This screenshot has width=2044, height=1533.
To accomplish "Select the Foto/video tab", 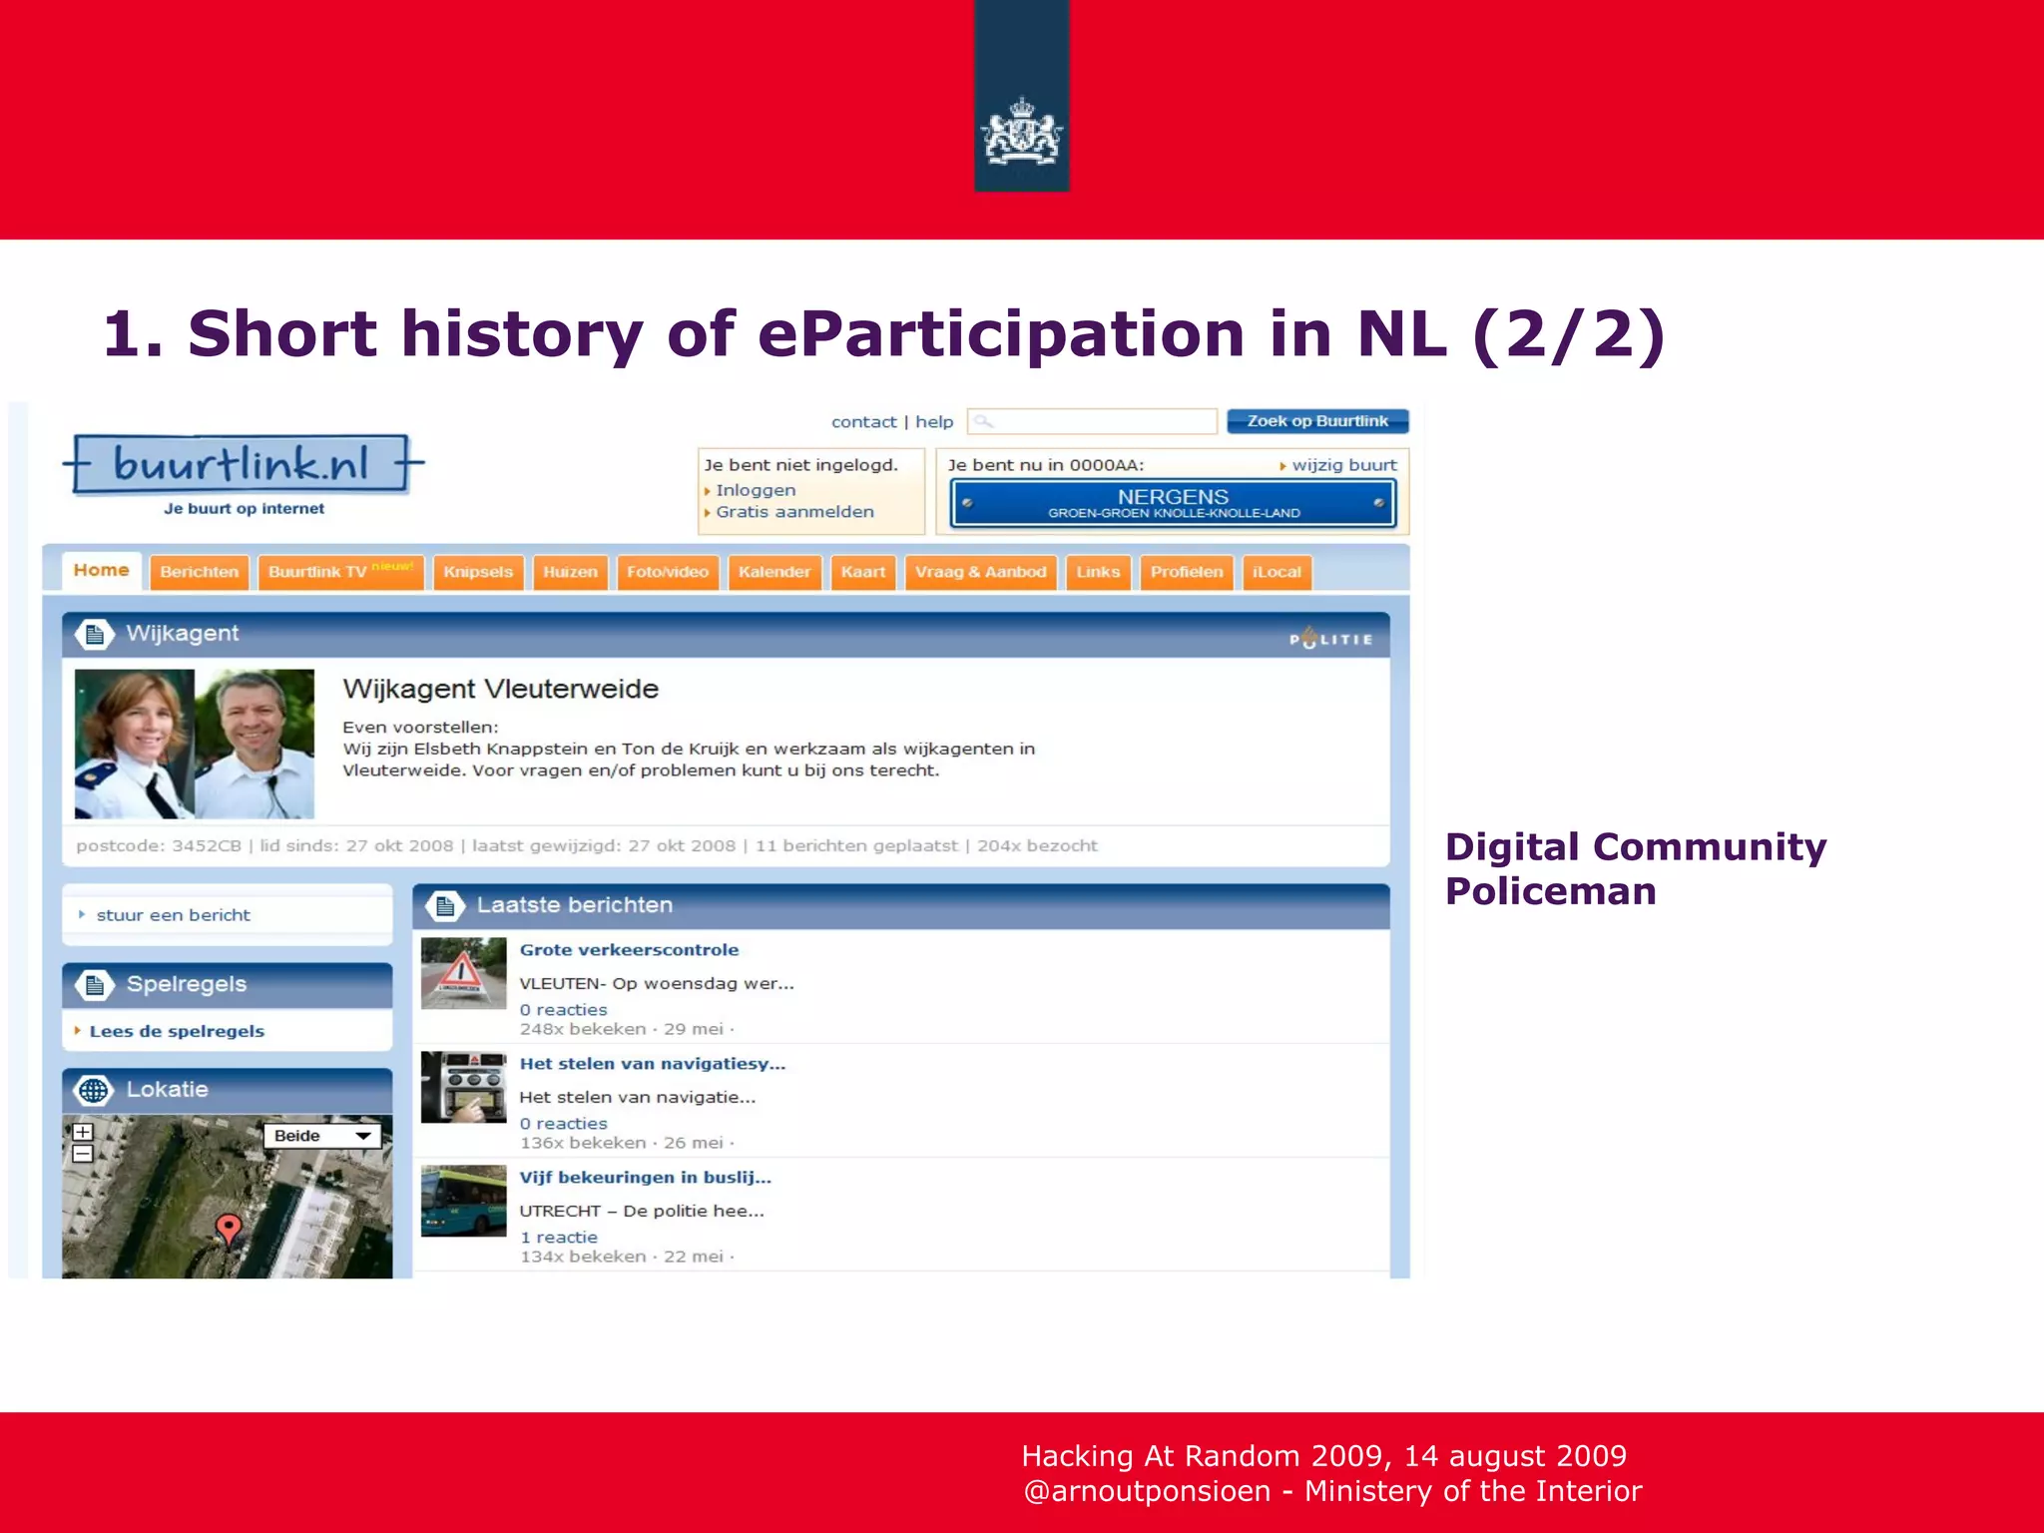I will [x=668, y=572].
